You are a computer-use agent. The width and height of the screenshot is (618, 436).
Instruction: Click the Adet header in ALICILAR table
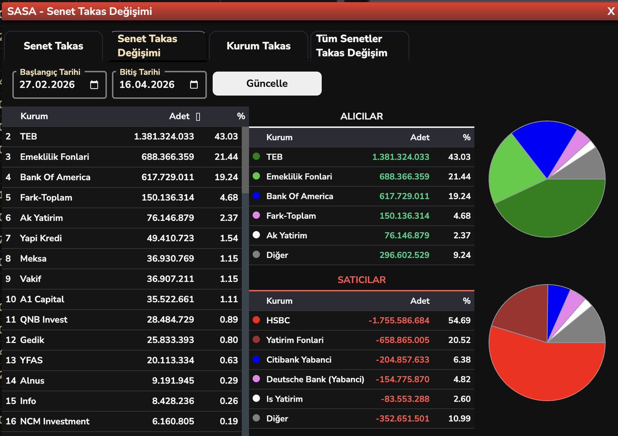pos(420,137)
